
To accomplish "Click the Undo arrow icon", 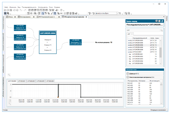I will point(21,10).
